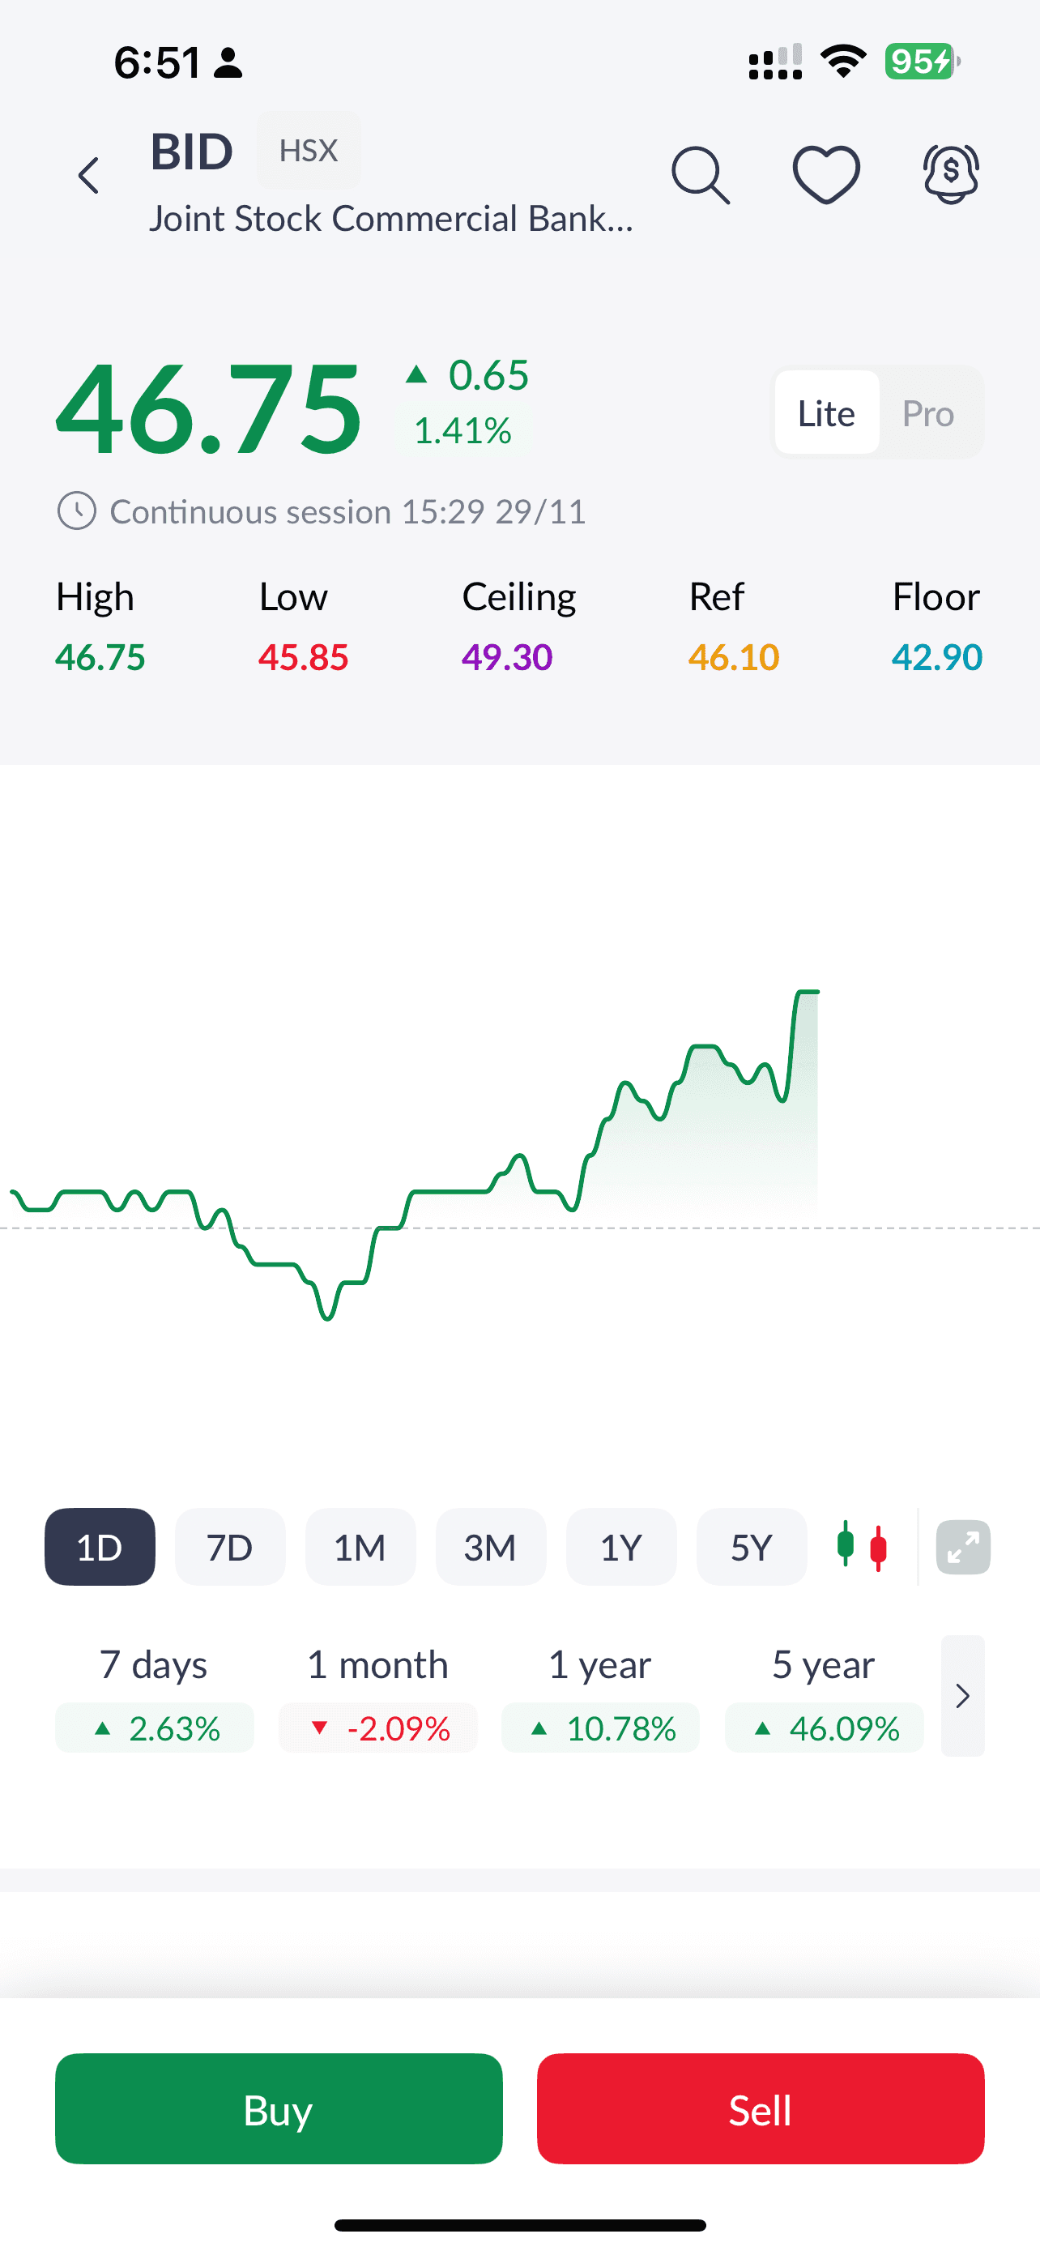Add BID to favorites with heart icon
The image size is (1040, 2251).
(825, 175)
